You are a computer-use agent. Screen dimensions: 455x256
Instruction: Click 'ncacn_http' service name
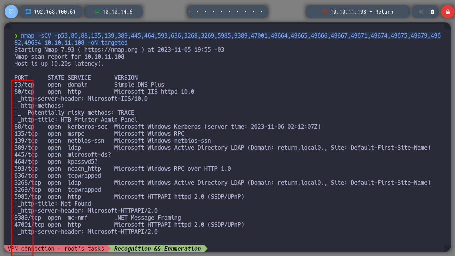tap(84, 169)
